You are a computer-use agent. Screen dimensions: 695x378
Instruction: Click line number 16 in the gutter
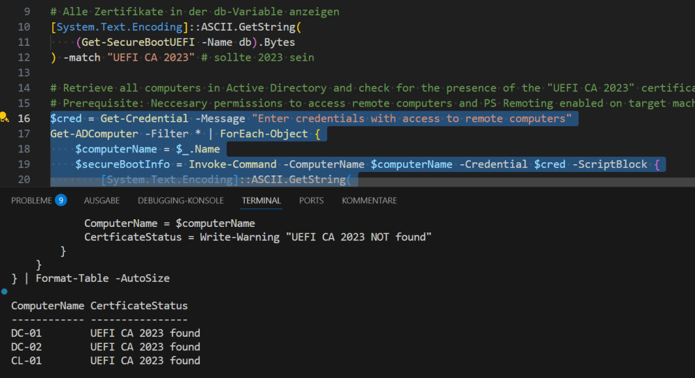[x=24, y=118]
